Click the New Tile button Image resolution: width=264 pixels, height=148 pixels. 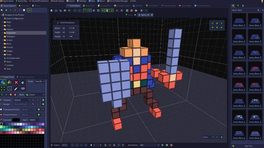[x=249, y=146]
